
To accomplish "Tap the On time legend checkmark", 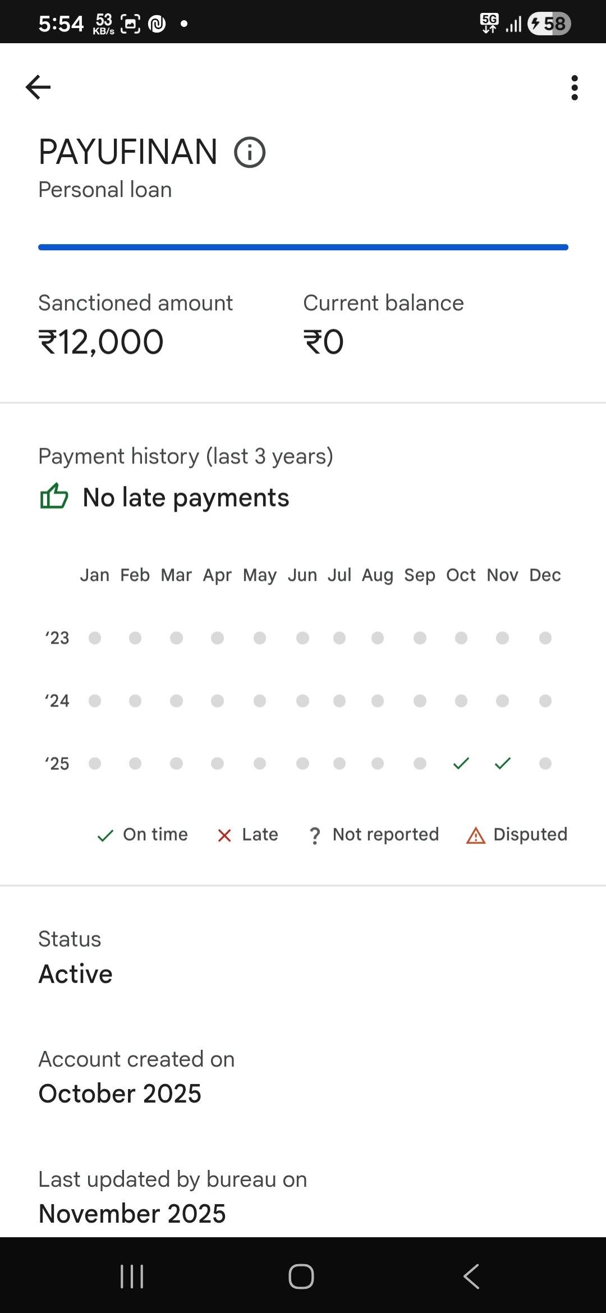I will tap(105, 835).
